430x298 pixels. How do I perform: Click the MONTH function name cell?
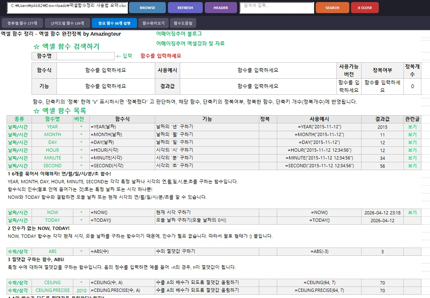point(52,134)
